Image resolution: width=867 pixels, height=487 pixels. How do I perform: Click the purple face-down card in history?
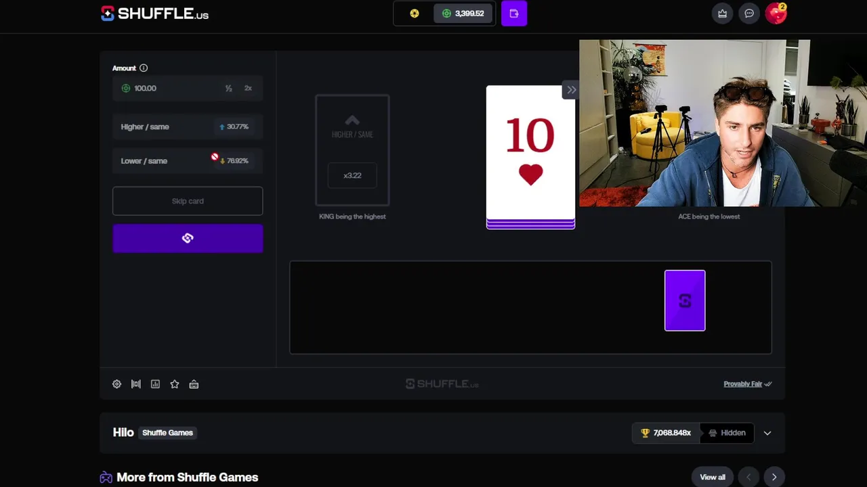pos(685,300)
